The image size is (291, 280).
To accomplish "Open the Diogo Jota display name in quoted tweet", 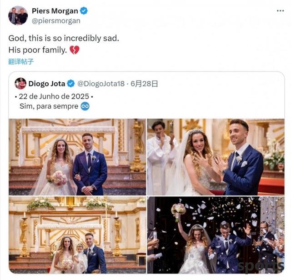I will point(47,84).
